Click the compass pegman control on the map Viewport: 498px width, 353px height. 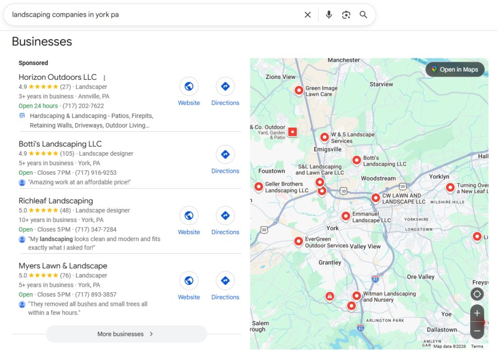click(x=477, y=294)
